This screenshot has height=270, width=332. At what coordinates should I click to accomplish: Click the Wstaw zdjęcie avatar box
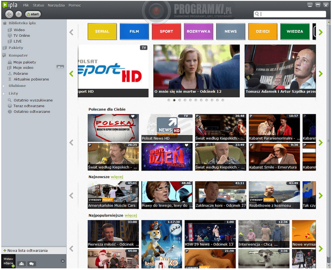tap(8, 261)
